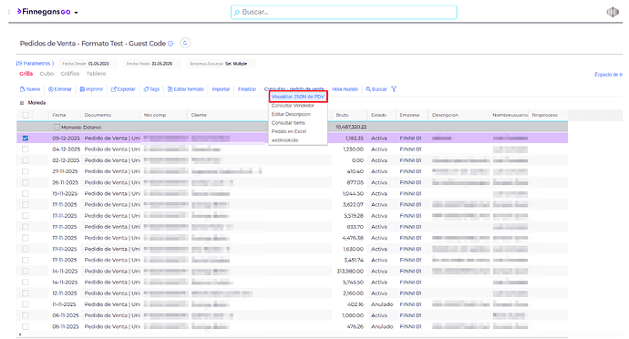Click the refresh icon beside title
This screenshot has height=339, width=629.
click(x=185, y=43)
